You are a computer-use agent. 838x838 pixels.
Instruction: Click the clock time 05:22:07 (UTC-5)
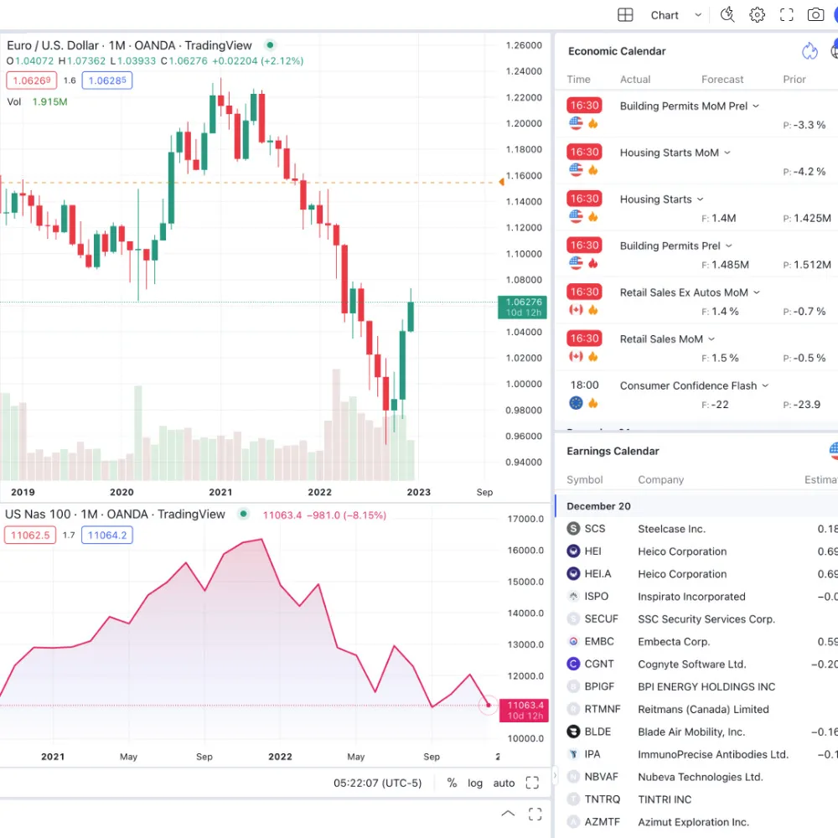[377, 783]
